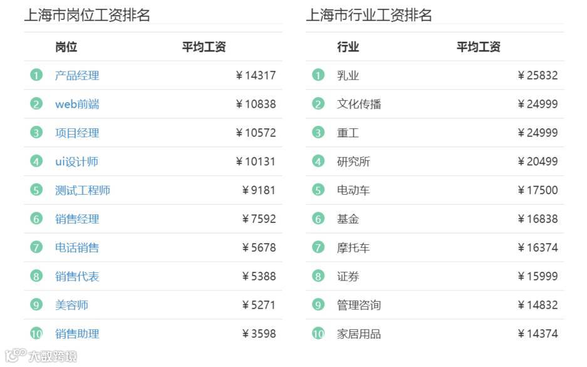Click the 销售经理 link
The image size is (587, 367).
tap(77, 219)
